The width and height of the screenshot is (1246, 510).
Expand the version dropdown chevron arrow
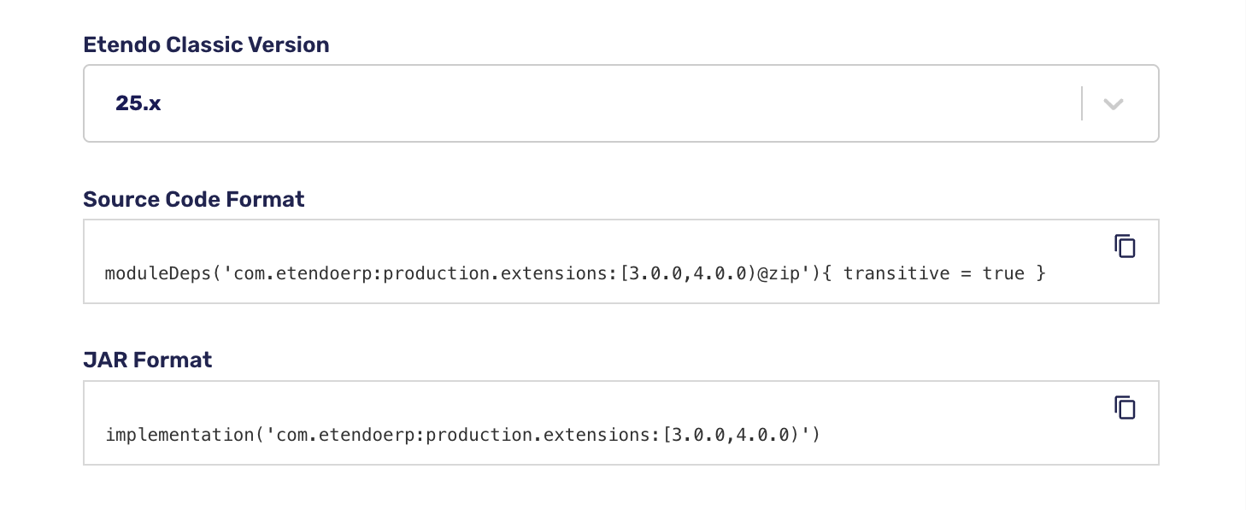coord(1113,104)
